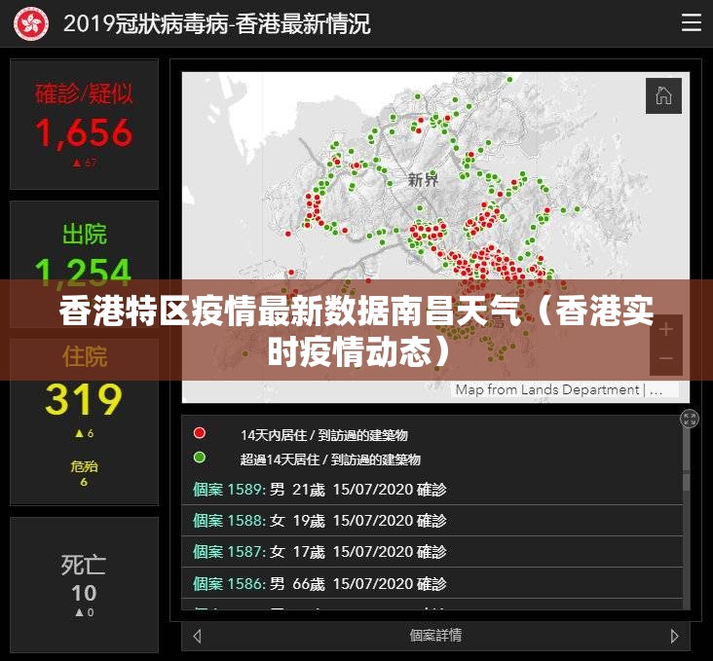Click the previous arrow beside 個案詳情
Image resolution: width=713 pixels, height=661 pixels.
[198, 636]
